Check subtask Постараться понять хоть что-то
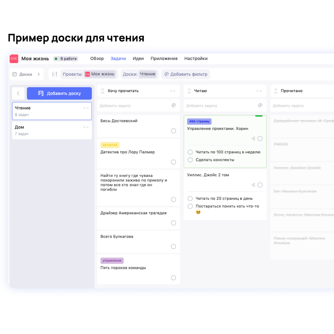The height and width of the screenshot is (334, 334). coord(190,207)
